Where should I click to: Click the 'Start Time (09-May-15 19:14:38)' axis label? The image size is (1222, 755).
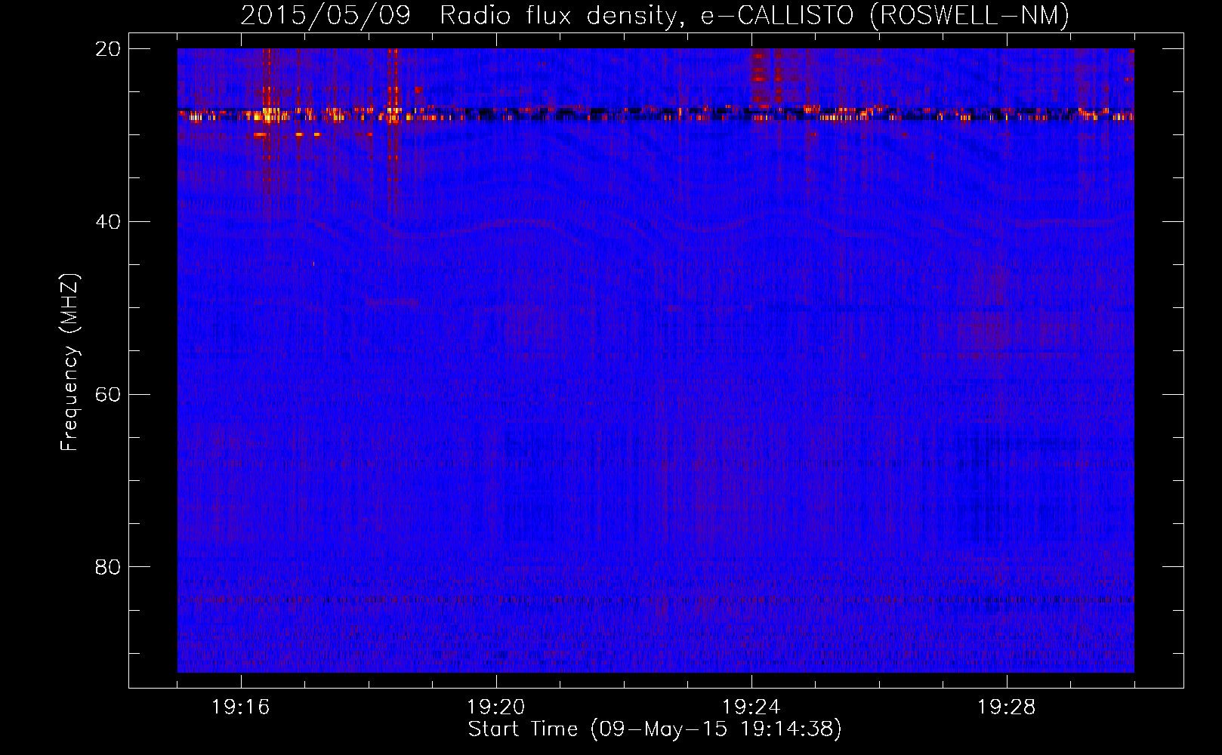click(x=655, y=729)
